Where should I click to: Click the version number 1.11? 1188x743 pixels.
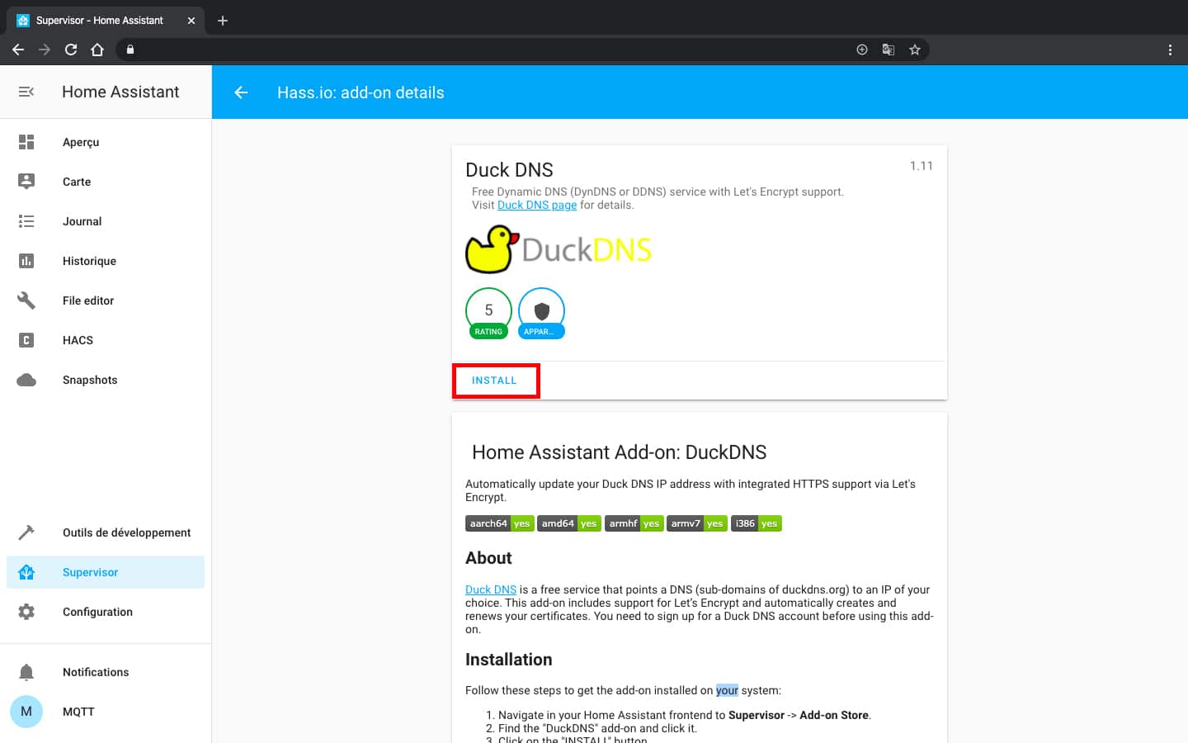pyautogui.click(x=922, y=166)
